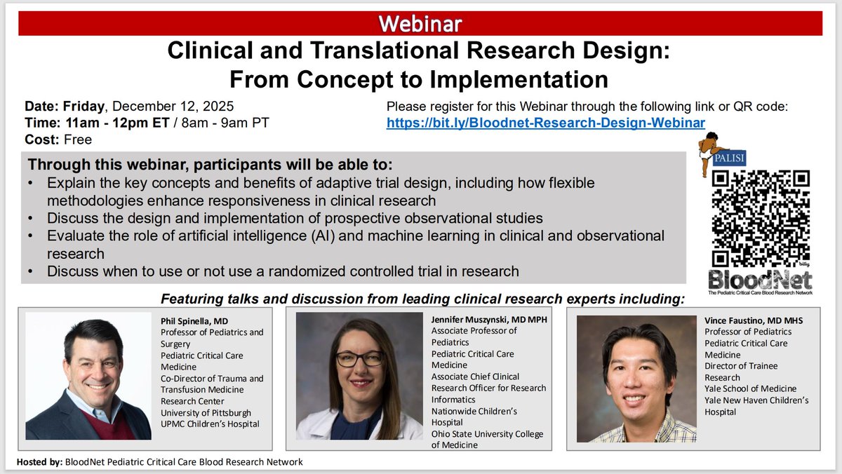Click the date 'December 12, 2025'

point(173,107)
